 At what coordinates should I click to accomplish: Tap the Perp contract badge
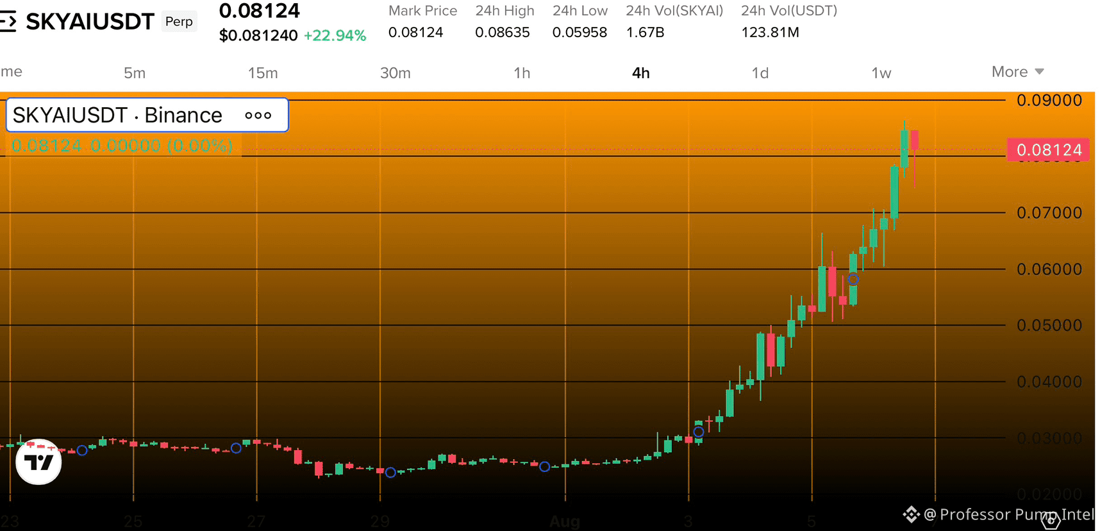point(179,21)
